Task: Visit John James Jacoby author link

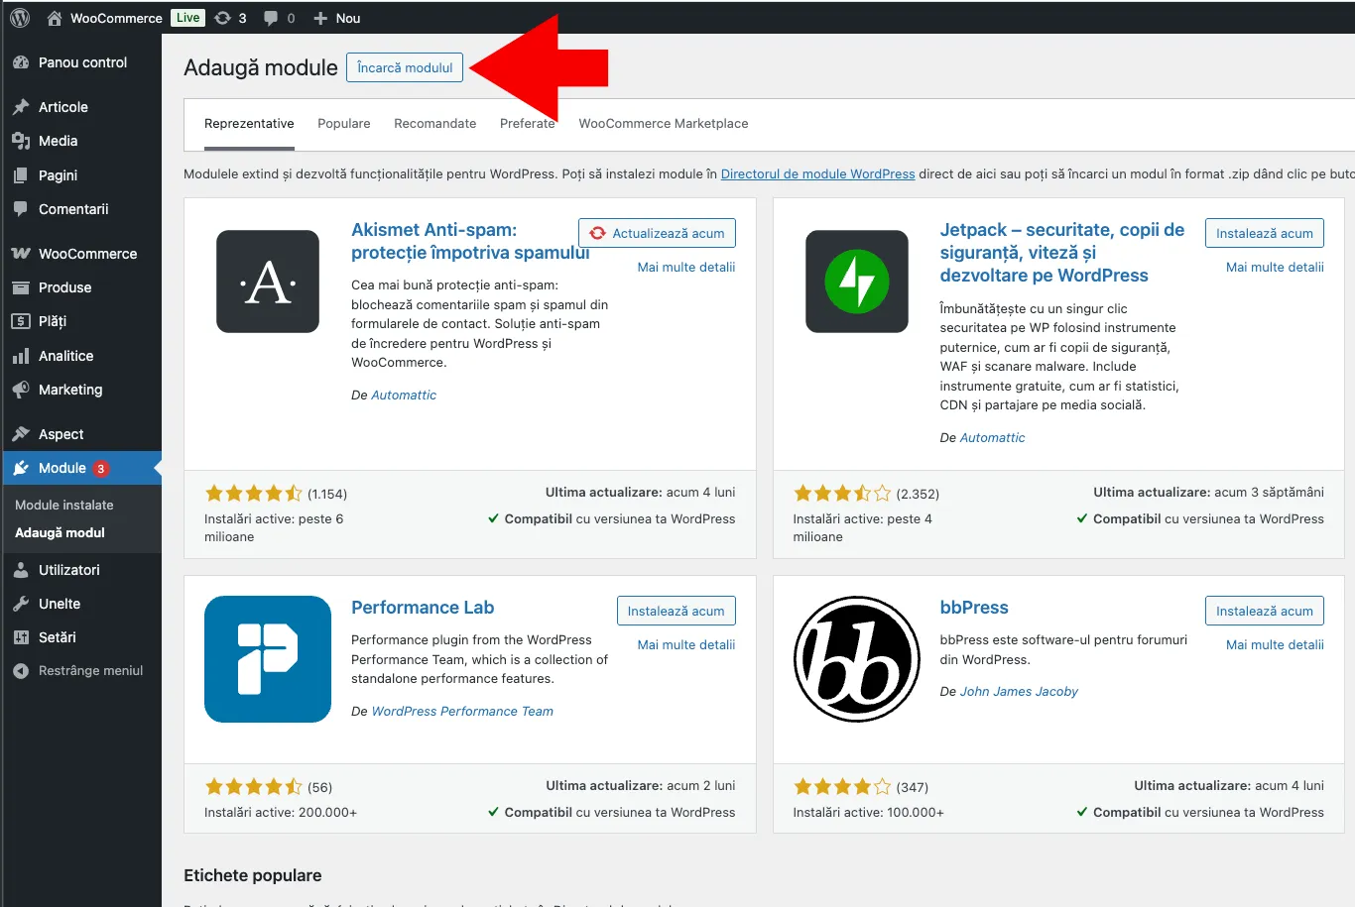Action: point(1019,691)
